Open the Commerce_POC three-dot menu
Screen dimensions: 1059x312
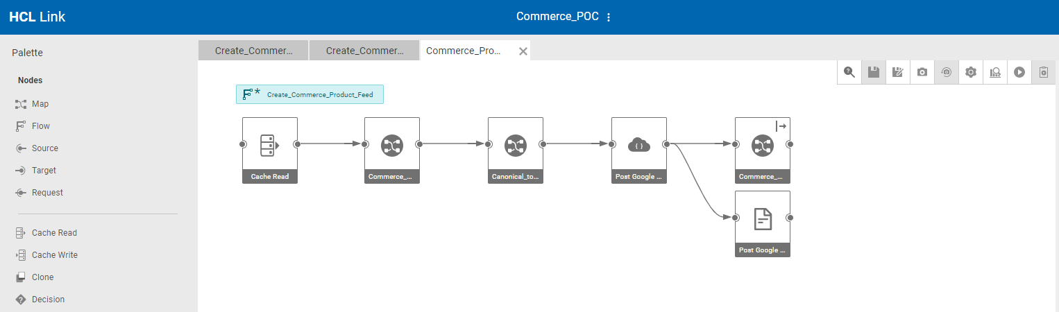609,17
